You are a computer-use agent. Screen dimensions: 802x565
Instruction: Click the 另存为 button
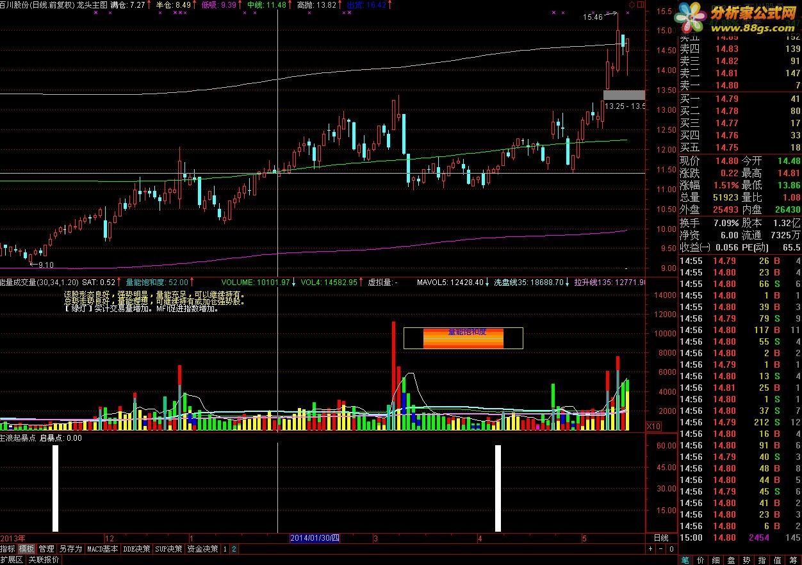(x=70, y=549)
